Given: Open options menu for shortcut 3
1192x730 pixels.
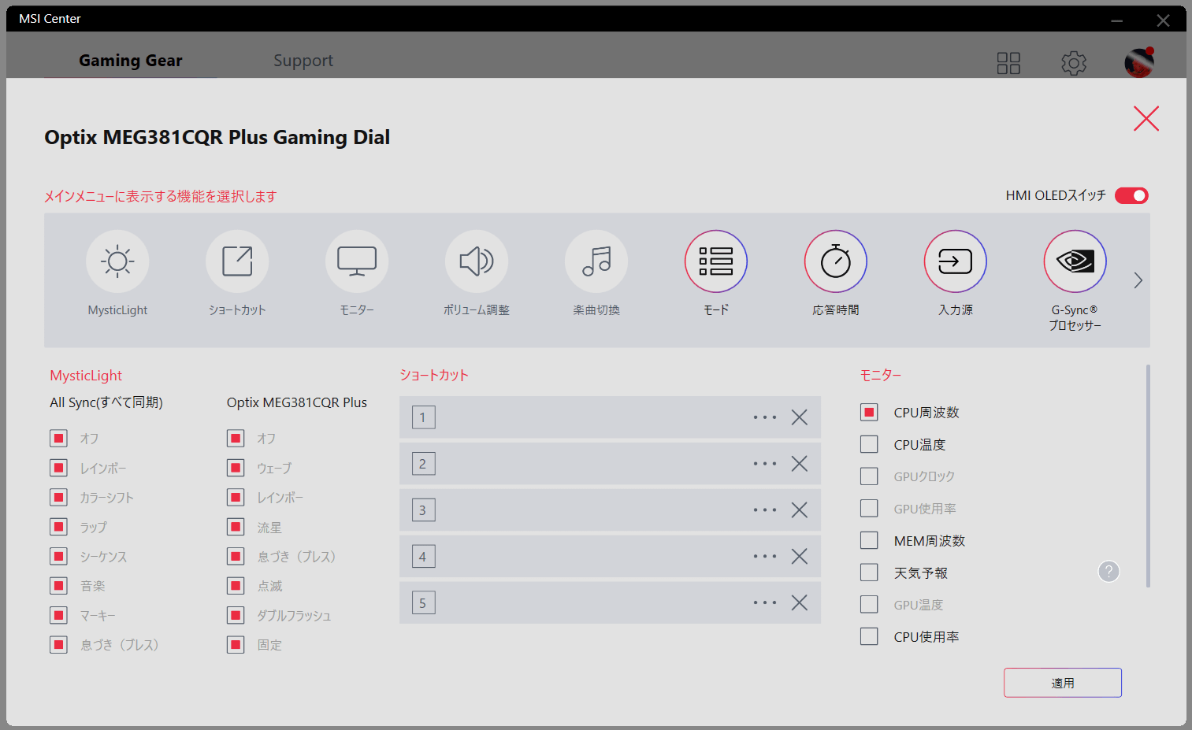Looking at the screenshot, I should 764,510.
